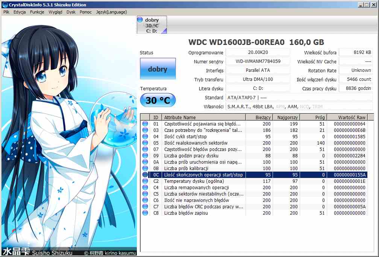Select row 'Liczba remapowanych operacji'
Viewport: 379px width, 257px height.
point(254,187)
